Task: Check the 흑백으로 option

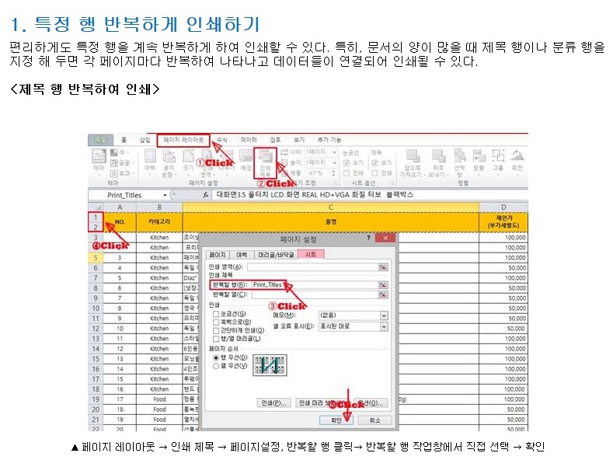Action: point(216,322)
